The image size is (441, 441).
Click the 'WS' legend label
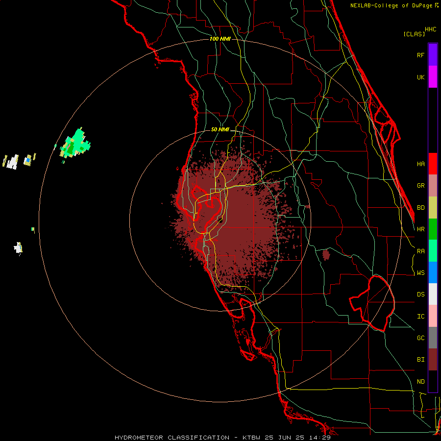pos(420,273)
